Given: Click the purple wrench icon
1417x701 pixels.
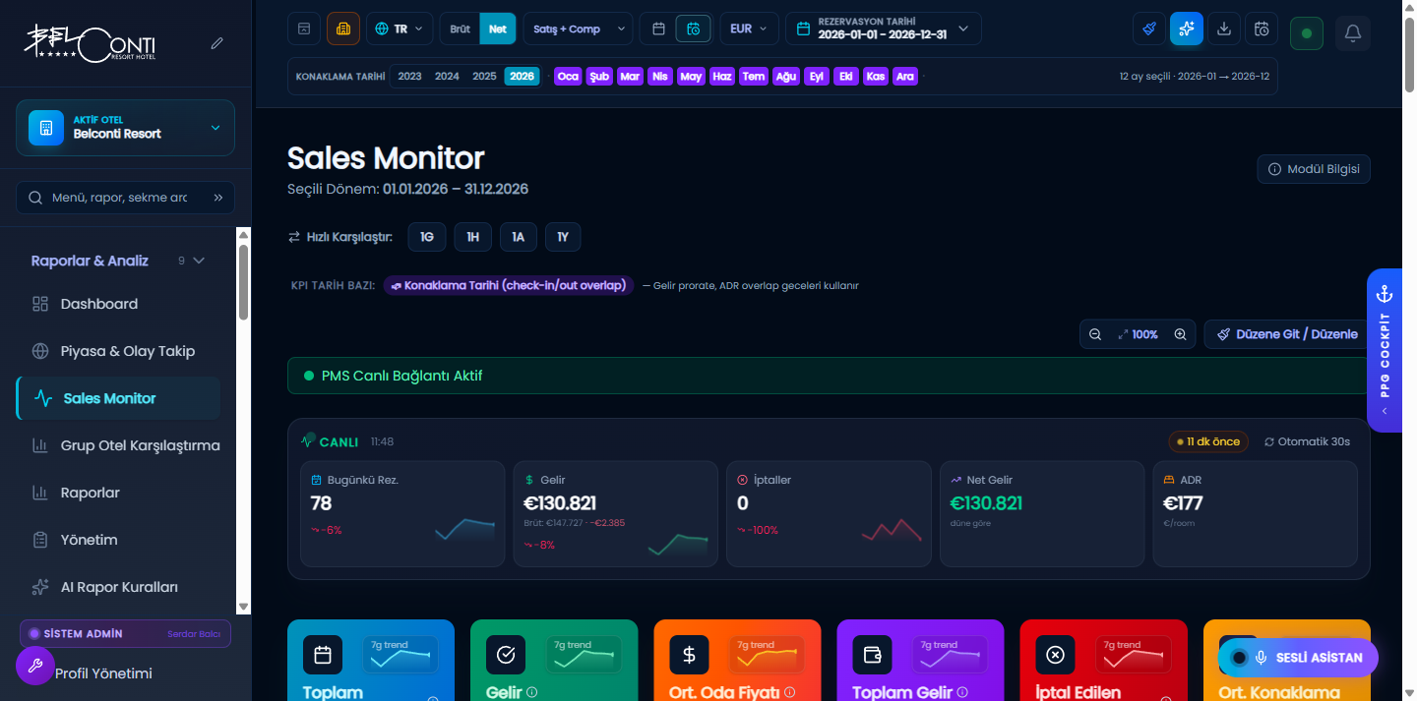Looking at the screenshot, I should point(35,667).
